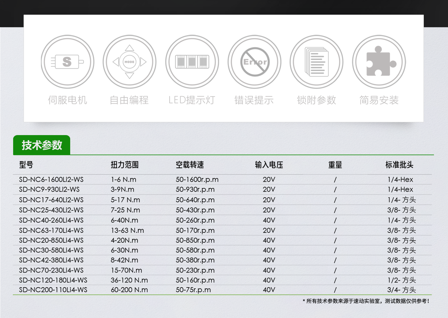This screenshot has height=318, width=448.
Task: Select model SD-NC6-1600Li2-WS row
Action: pyautogui.click(x=51, y=180)
